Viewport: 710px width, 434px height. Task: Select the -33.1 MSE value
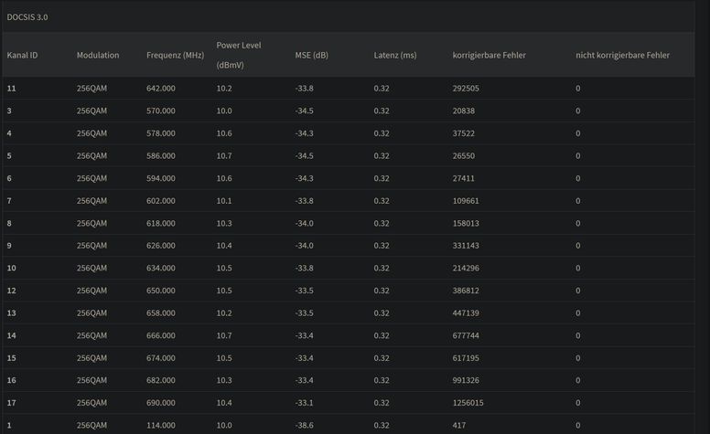[x=305, y=403]
